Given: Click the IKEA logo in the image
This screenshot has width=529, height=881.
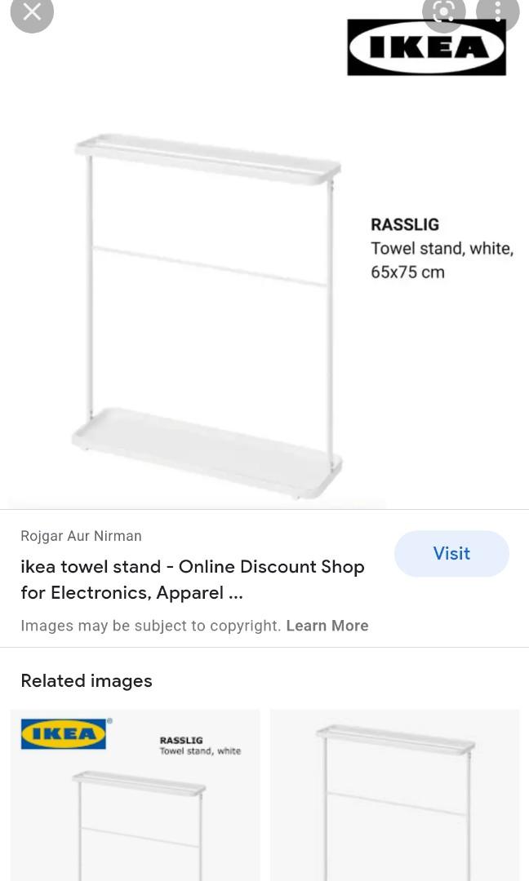Looking at the screenshot, I should coord(426,46).
